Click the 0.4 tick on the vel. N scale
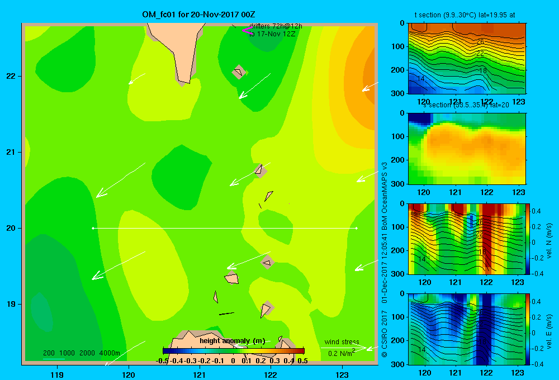Screen dimensions: 559x380 (536, 211)
